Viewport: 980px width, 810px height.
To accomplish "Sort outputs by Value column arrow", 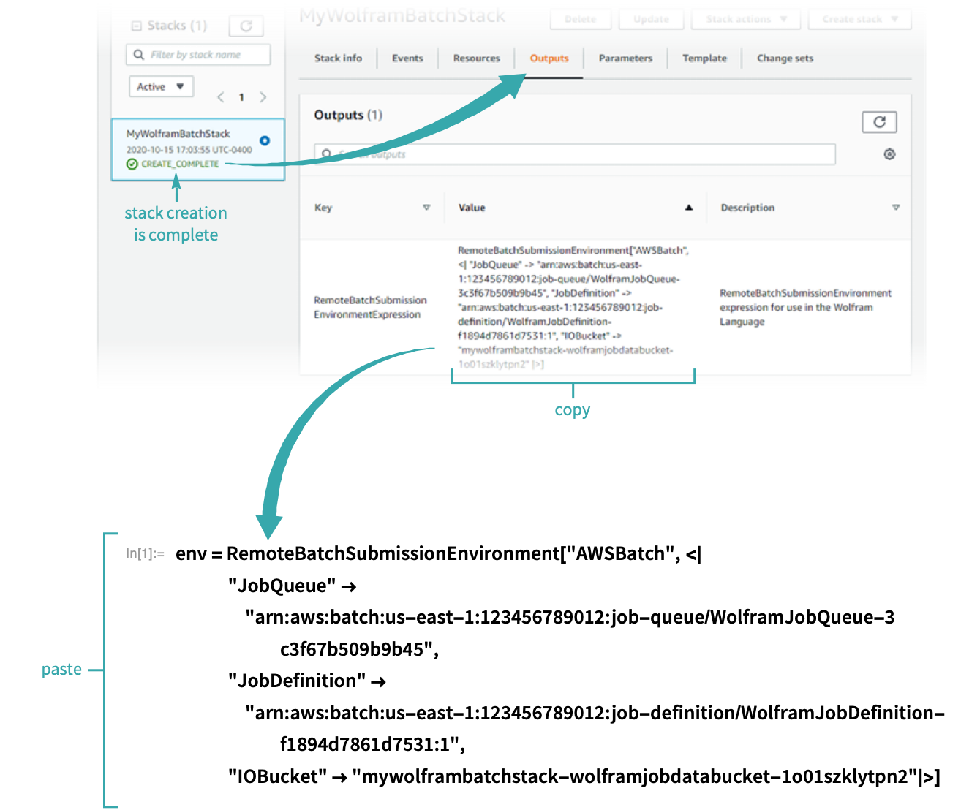I will (688, 208).
